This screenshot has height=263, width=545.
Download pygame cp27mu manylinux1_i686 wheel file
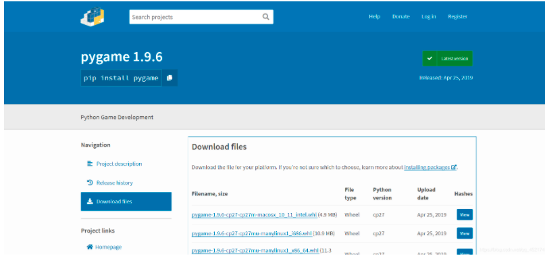252,233
